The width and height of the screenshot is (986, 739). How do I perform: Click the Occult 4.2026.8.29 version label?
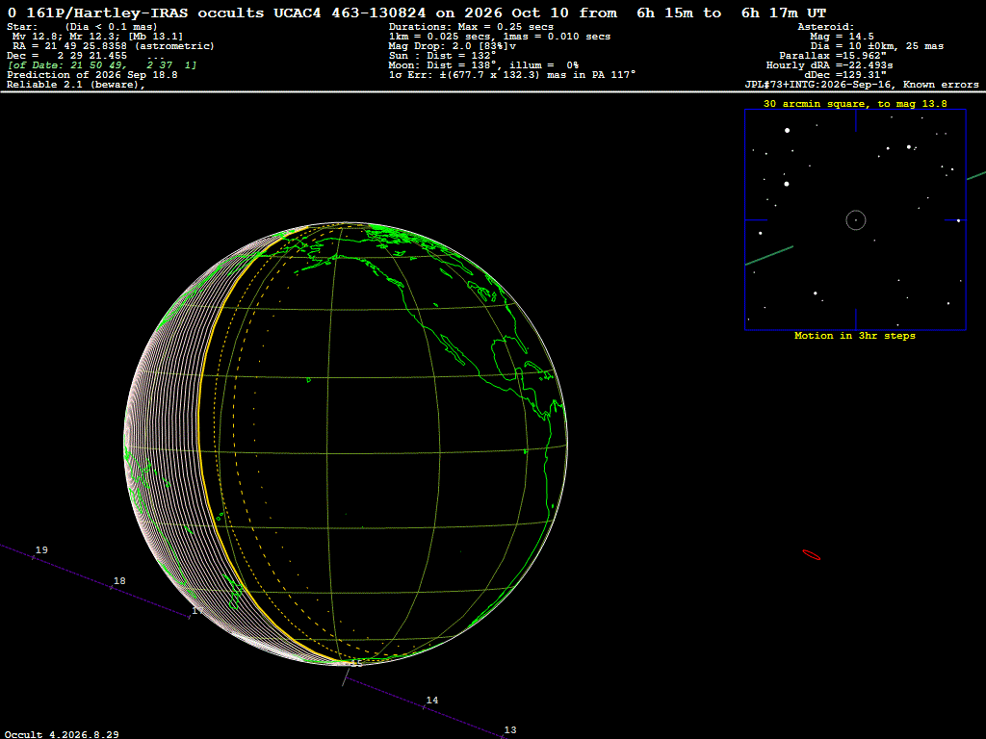(62, 734)
